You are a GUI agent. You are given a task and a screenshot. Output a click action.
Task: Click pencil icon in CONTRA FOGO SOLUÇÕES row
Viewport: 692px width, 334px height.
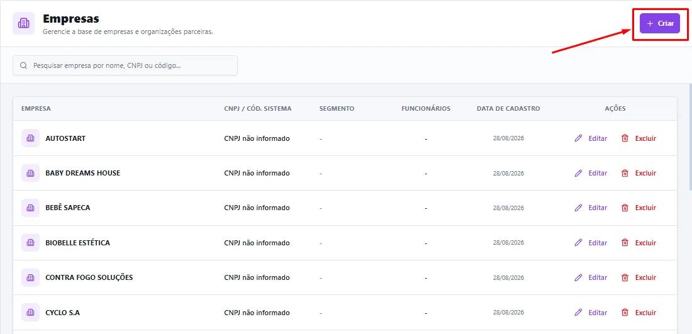(x=578, y=277)
